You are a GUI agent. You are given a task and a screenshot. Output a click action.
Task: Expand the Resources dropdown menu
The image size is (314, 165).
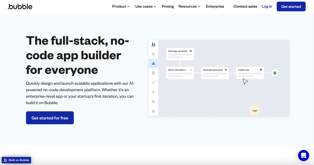coord(189,6)
